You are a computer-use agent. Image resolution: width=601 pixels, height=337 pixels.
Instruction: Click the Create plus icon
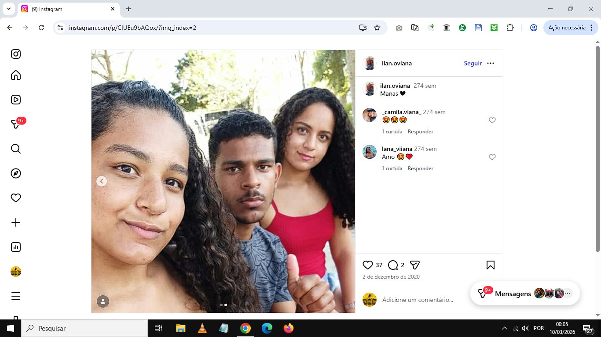(x=16, y=222)
